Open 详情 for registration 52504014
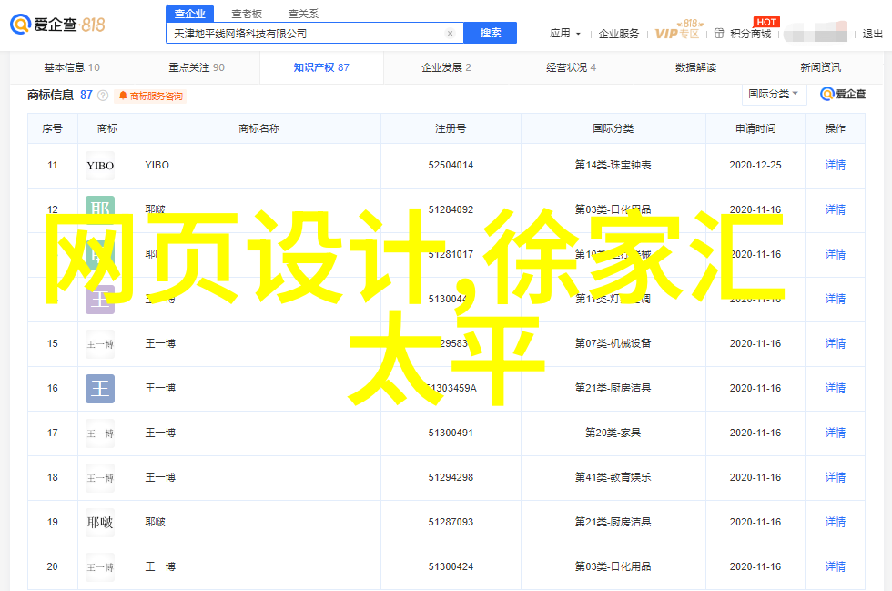Image resolution: width=892 pixels, height=591 pixels. pos(836,165)
